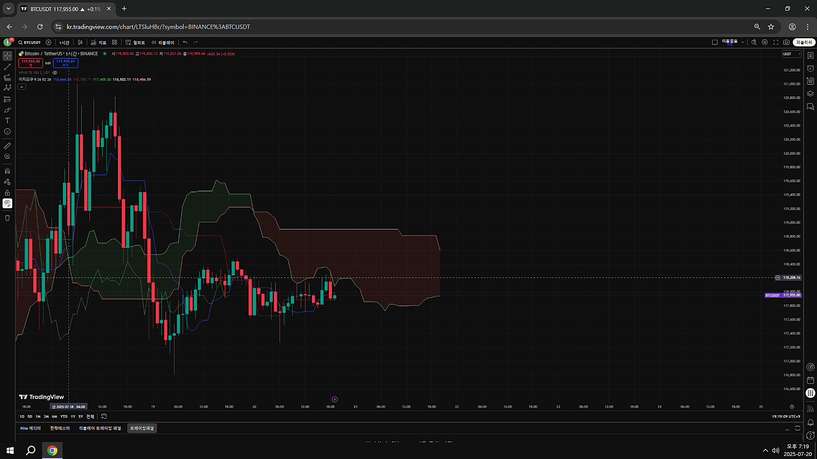The height and width of the screenshot is (459, 817).
Task: Add symbol with the plus-circle icon
Action: click(x=49, y=42)
